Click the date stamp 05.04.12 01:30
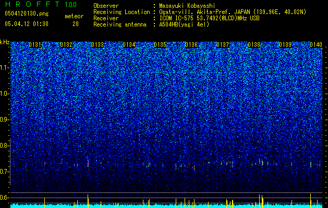The image size is (328, 208). click(x=27, y=24)
